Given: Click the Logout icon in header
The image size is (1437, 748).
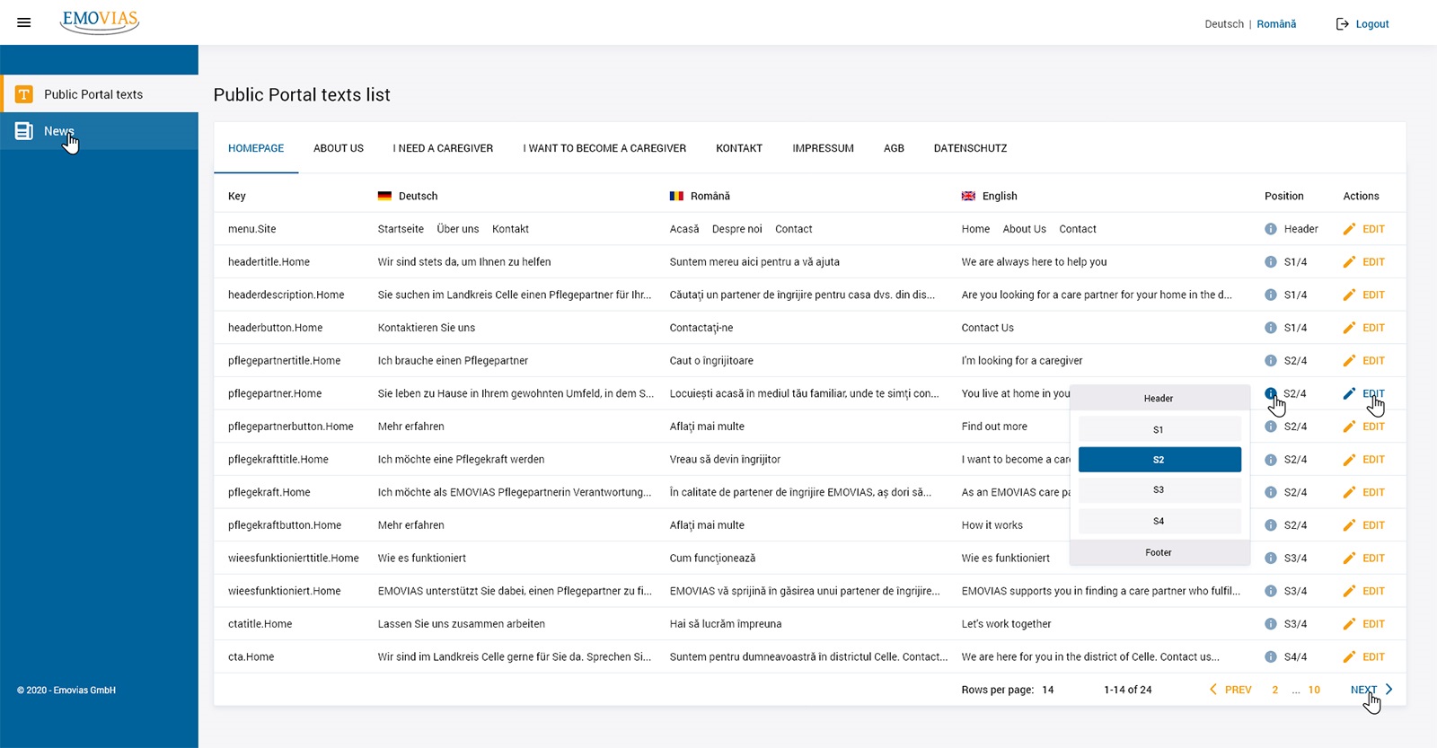Looking at the screenshot, I should click(1342, 24).
